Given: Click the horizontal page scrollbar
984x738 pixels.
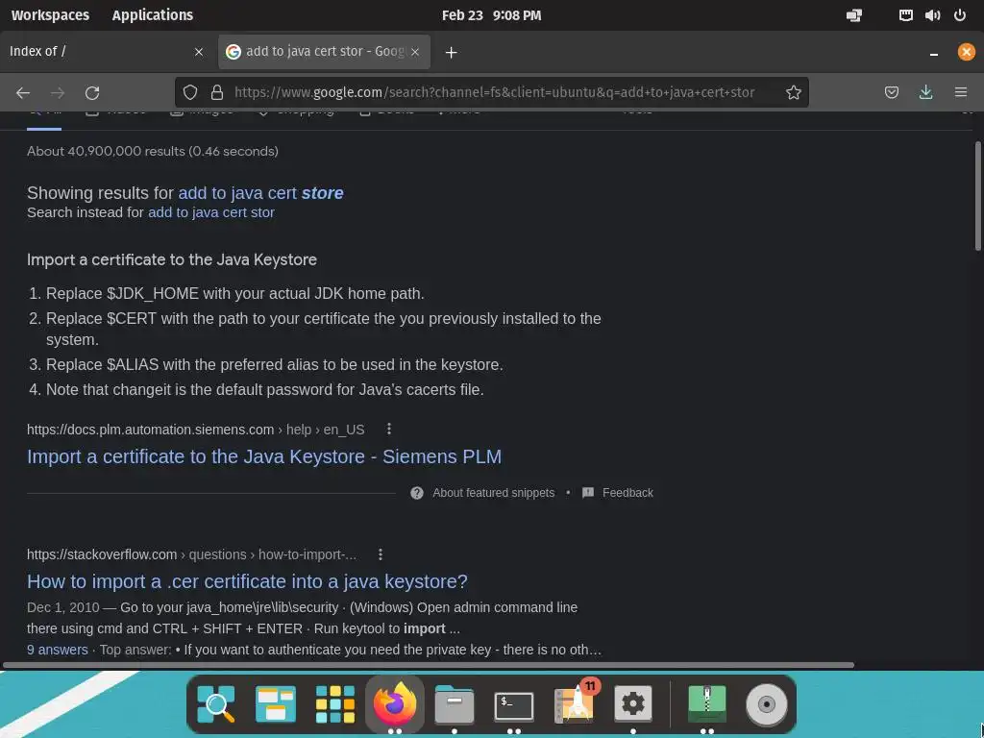Looking at the screenshot, I should click(x=429, y=665).
